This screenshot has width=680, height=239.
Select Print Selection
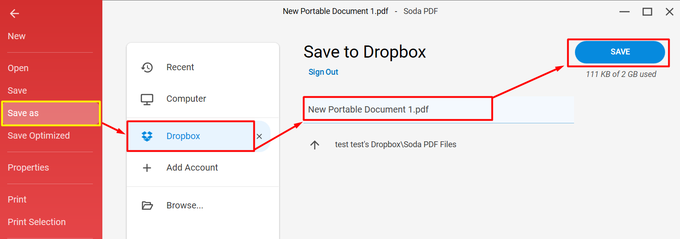(37, 222)
